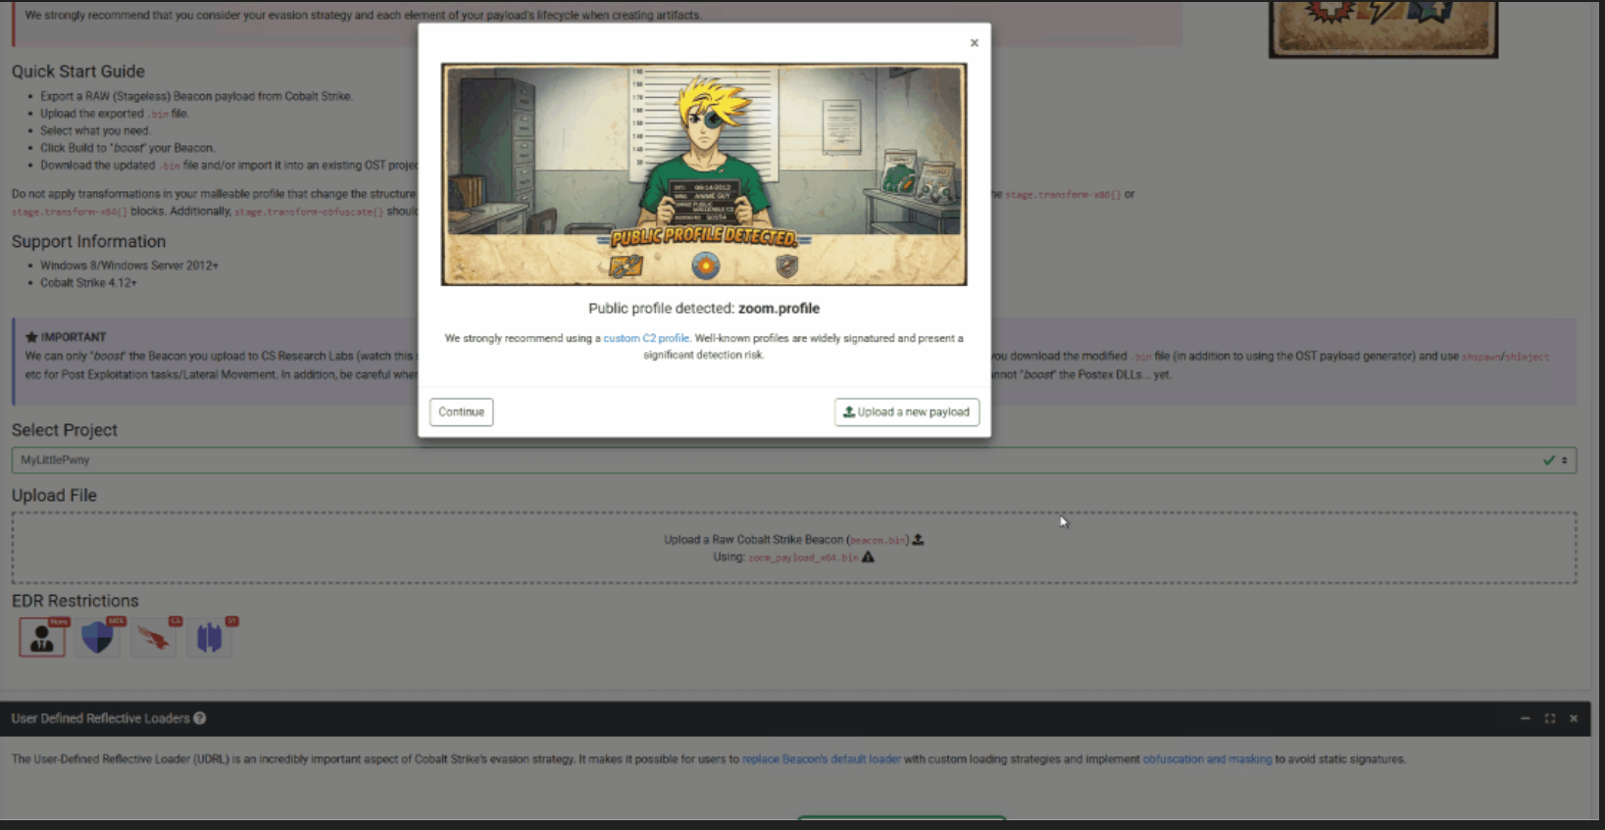The image size is (1605, 830).
Task: Toggle the MDE shield EDR restriction
Action: [98, 638]
